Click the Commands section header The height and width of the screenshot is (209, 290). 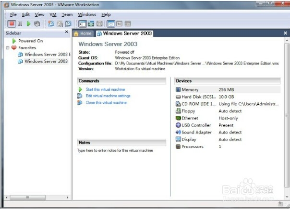[x=121, y=81]
